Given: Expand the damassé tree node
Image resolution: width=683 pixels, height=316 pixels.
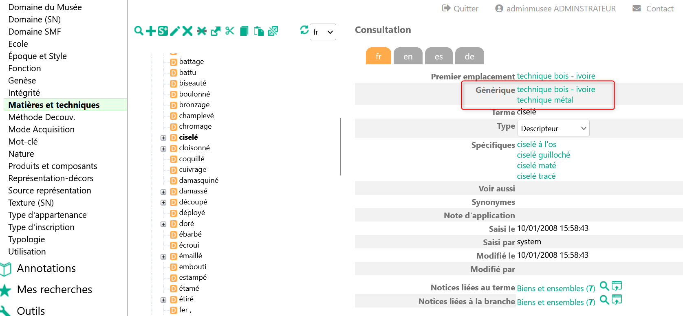Looking at the screenshot, I should pyautogui.click(x=163, y=192).
